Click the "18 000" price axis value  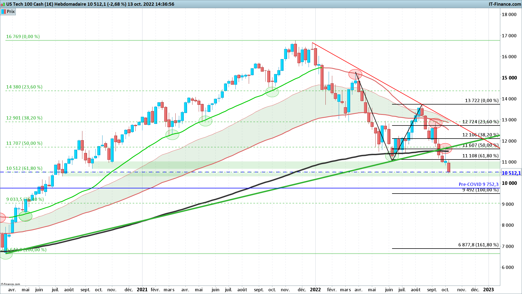click(509, 14)
